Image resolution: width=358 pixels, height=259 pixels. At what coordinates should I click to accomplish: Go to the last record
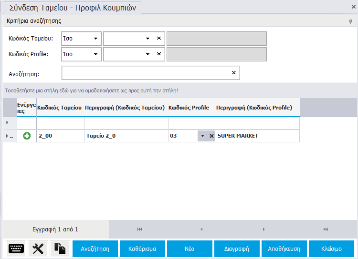click(x=326, y=229)
